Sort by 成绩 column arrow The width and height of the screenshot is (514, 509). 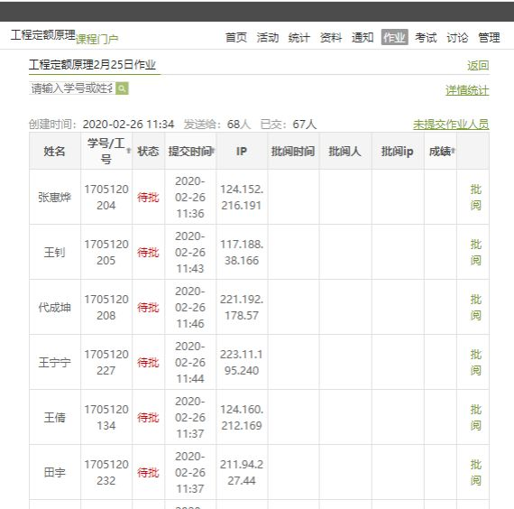coord(453,151)
